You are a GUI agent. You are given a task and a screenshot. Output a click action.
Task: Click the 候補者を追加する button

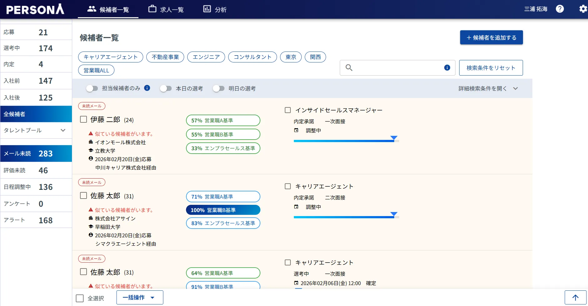click(x=491, y=37)
